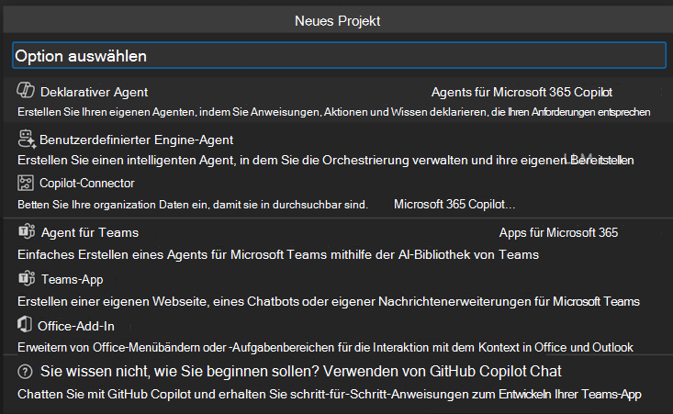The image size is (673, 414).
Task: Click the Office icon beside Office-Add-In
Action: [x=25, y=324]
